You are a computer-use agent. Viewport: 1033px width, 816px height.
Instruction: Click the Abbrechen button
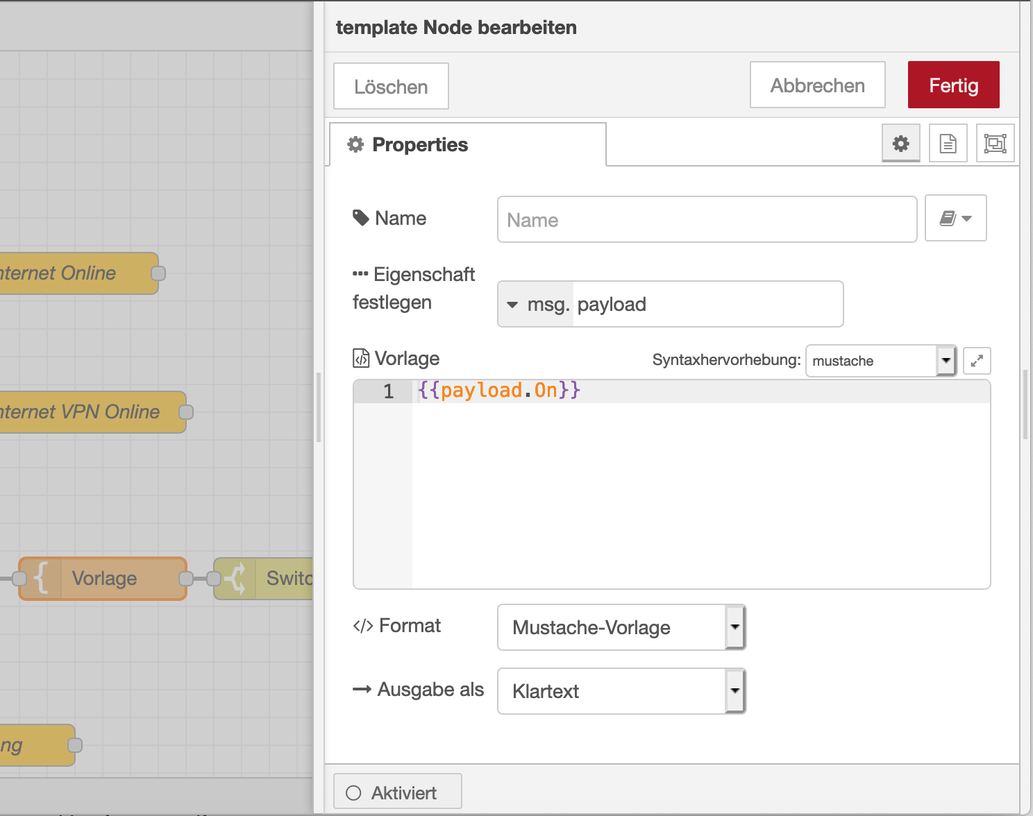pos(817,85)
